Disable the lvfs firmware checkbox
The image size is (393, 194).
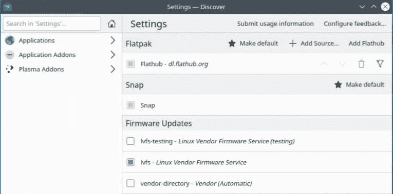(x=130, y=162)
